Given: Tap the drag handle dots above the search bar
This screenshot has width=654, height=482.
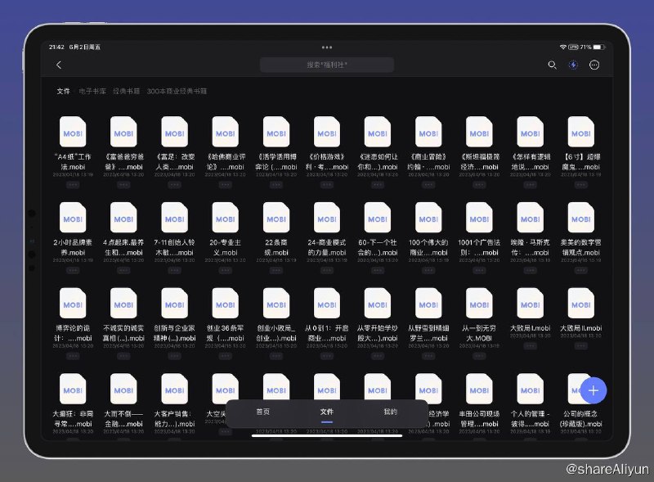Looking at the screenshot, I should [x=328, y=47].
